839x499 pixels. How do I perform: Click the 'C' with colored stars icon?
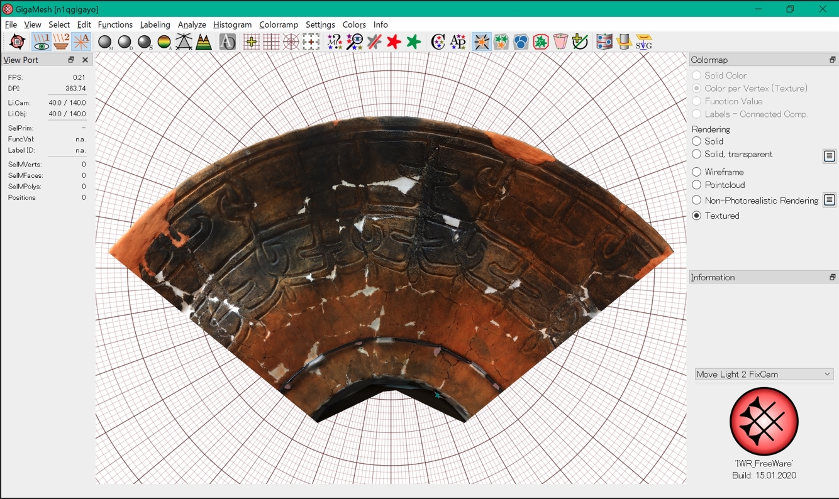click(x=438, y=42)
